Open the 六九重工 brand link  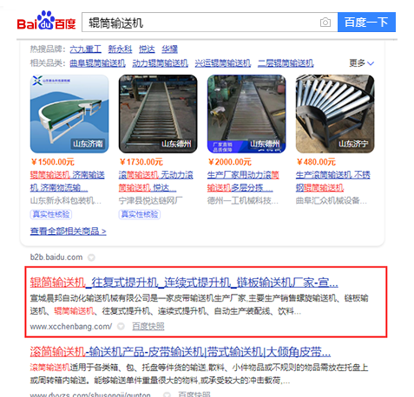point(85,49)
